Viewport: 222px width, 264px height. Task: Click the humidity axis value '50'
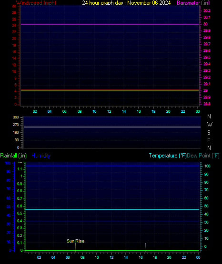(9, 206)
